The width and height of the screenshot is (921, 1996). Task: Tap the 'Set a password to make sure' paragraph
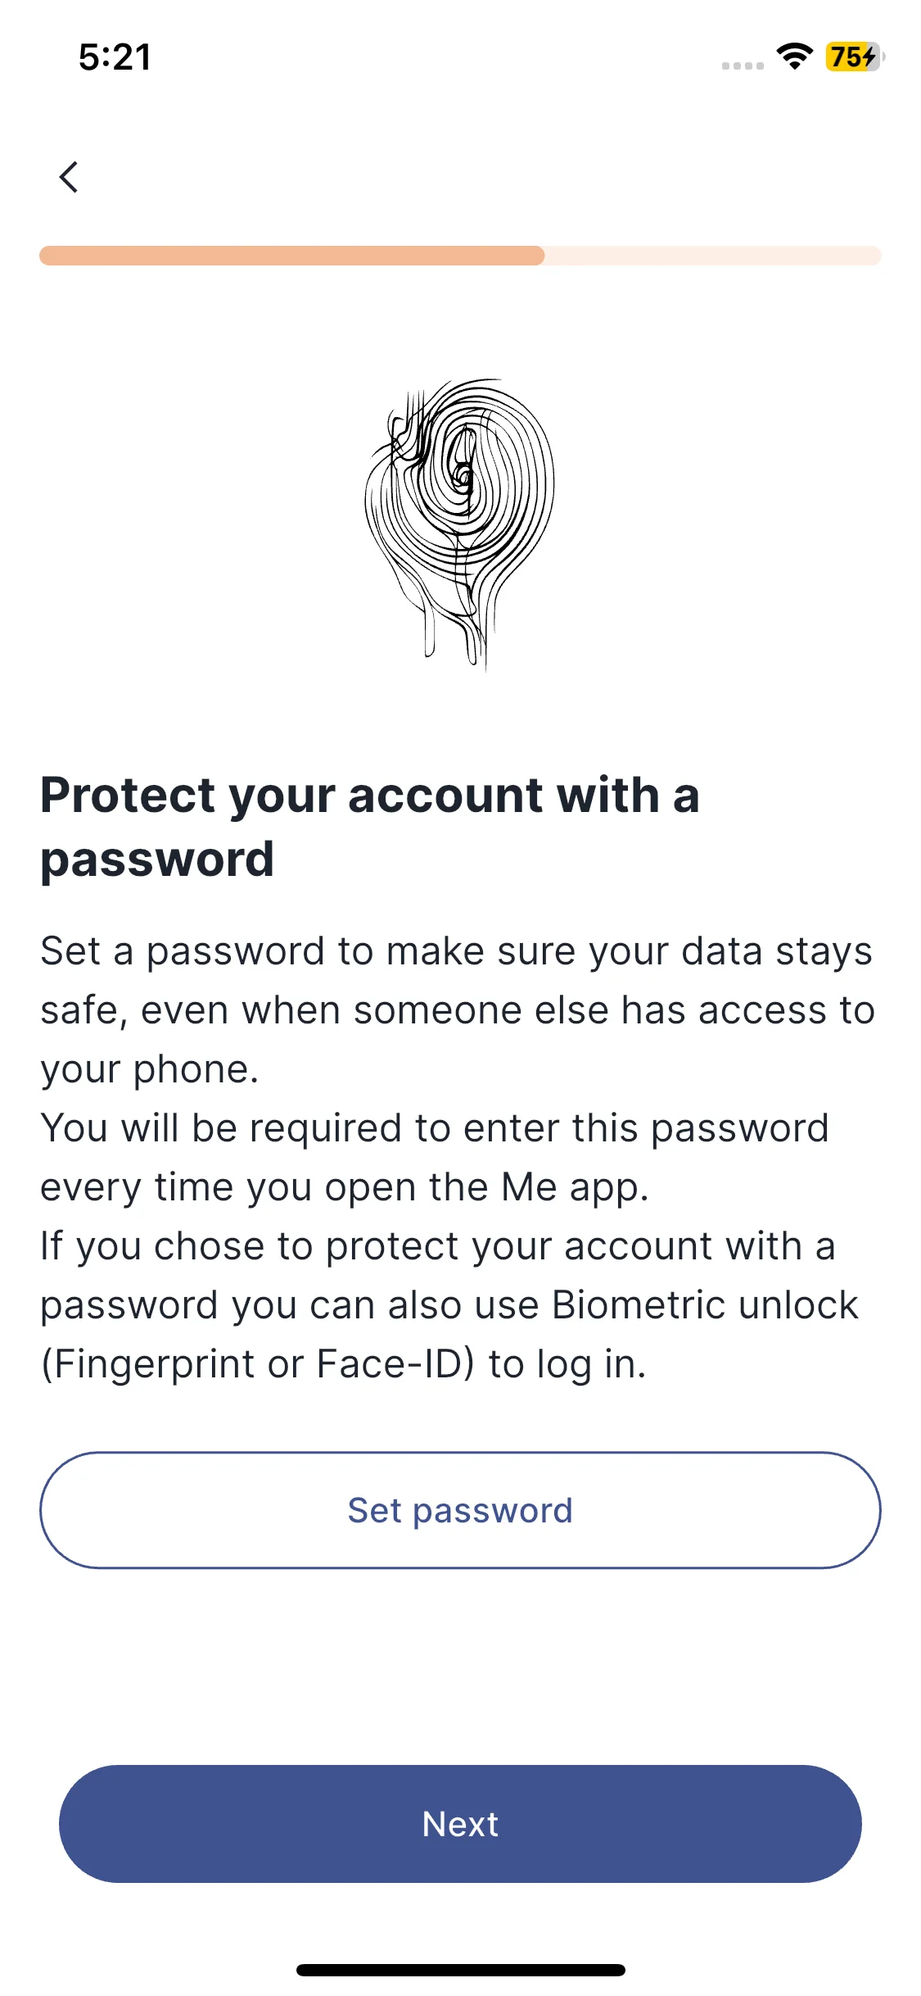point(458,1010)
